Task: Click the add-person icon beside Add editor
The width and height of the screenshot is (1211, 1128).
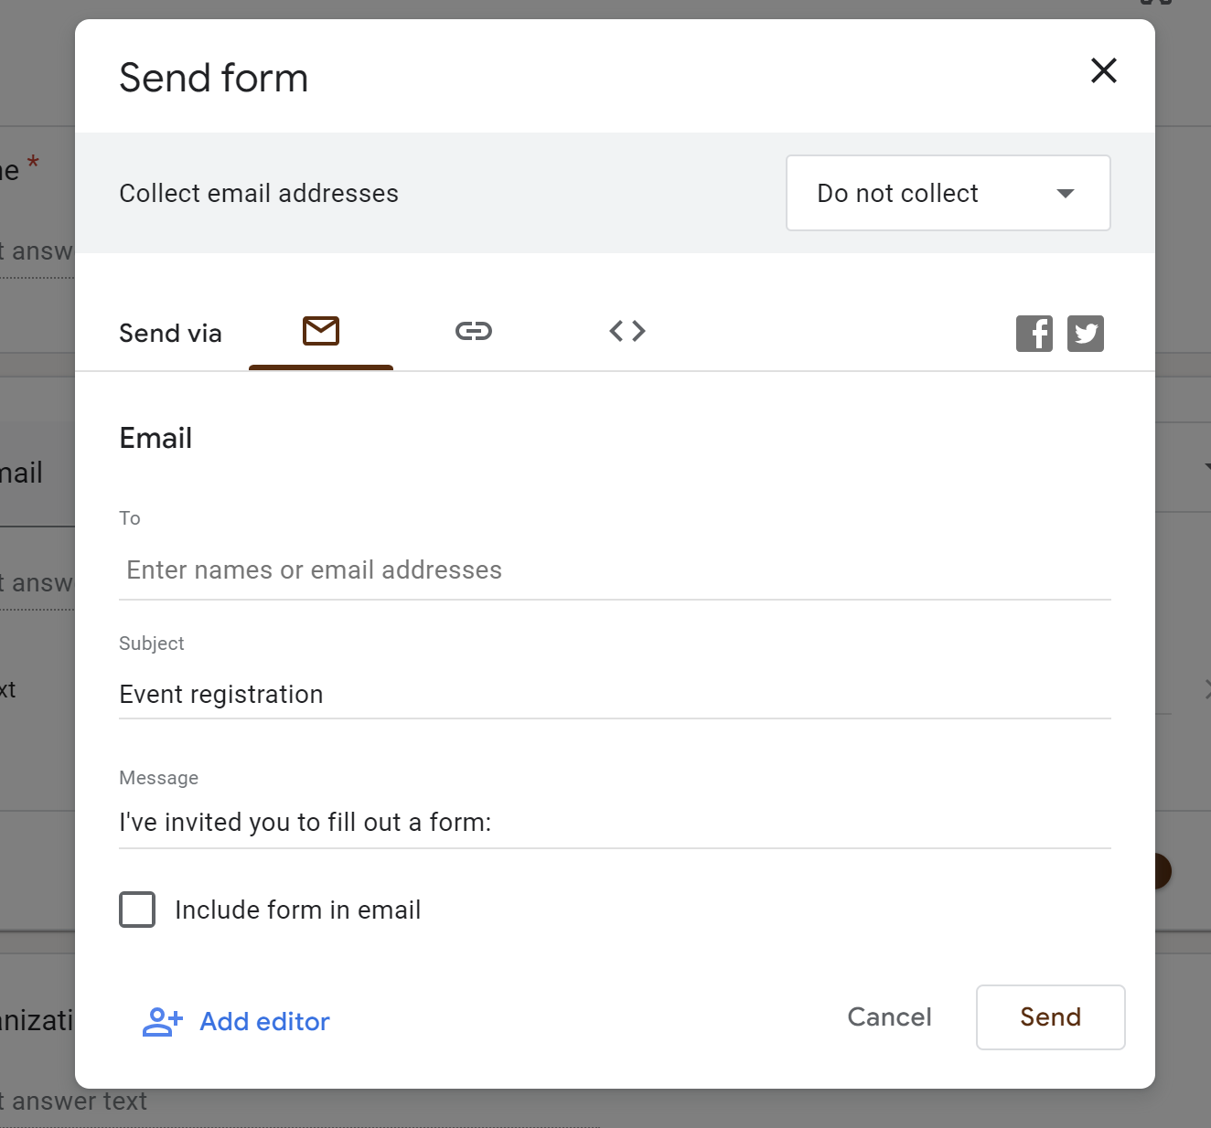Action: click(x=163, y=1021)
